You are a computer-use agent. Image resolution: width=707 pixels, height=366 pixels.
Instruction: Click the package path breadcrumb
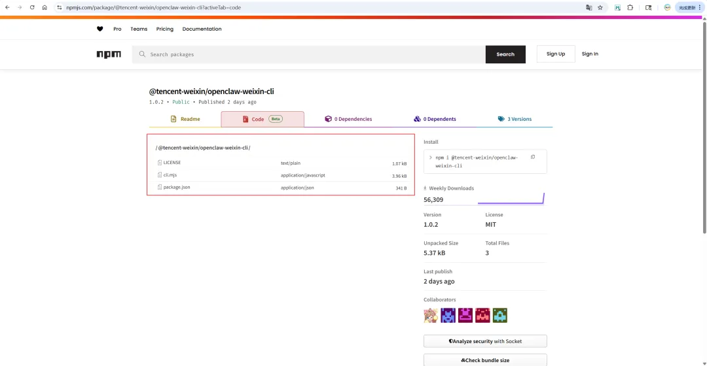[203, 148]
